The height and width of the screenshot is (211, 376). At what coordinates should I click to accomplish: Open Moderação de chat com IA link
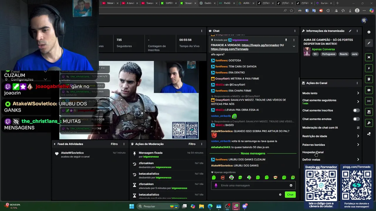[x=358, y=127]
